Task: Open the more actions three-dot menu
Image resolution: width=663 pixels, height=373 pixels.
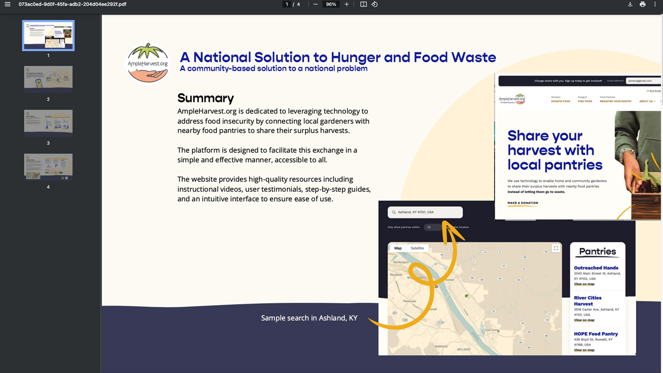Action: coord(655,4)
